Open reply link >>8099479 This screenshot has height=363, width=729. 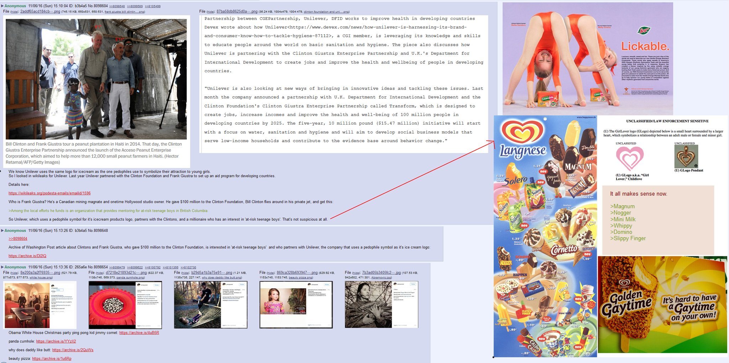tap(117, 267)
